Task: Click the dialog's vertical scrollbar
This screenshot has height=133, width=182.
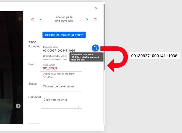Action: (104, 38)
